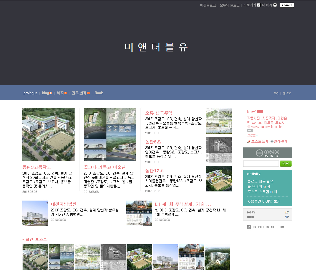Image resolution: width=316 pixels, height=276 pixels.
Task: Switch to the Book tab
Action: coord(99,93)
